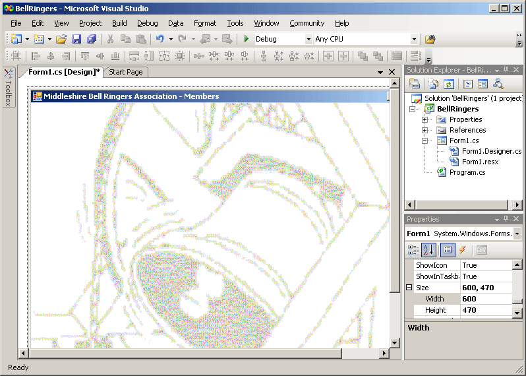
Task: Select Program.cs in Solution Explorer
Action: point(467,172)
